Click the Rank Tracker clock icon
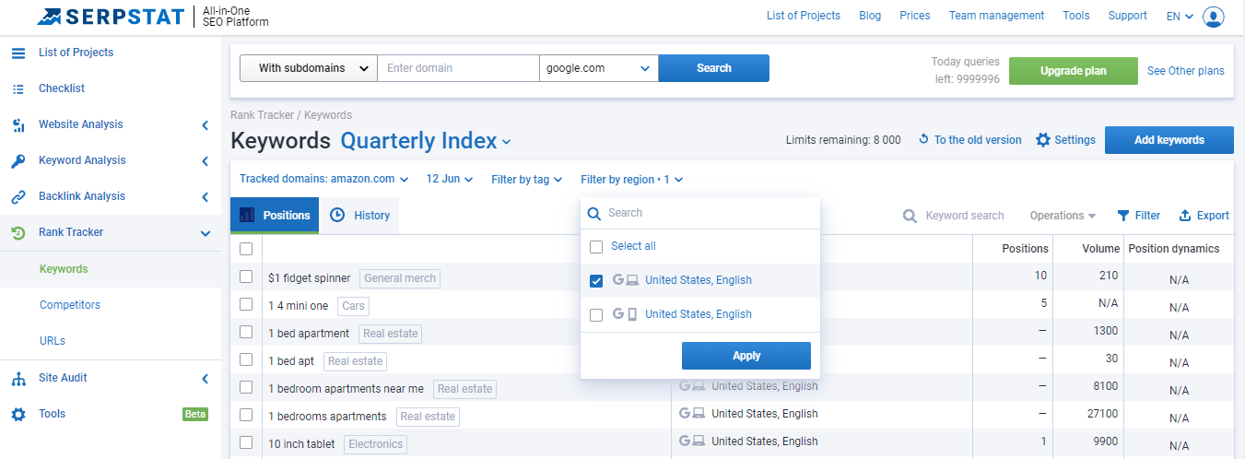Image resolution: width=1245 pixels, height=459 pixels. click(18, 232)
